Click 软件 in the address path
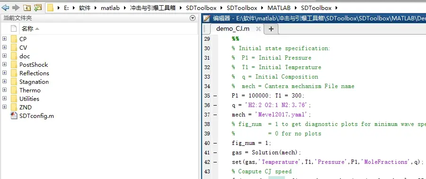 pyautogui.click(x=85, y=8)
